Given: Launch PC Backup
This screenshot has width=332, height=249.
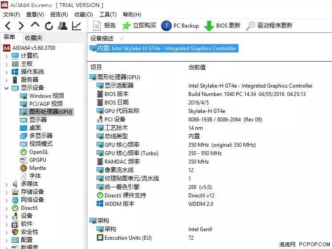Looking at the screenshot, I should (180, 26).
